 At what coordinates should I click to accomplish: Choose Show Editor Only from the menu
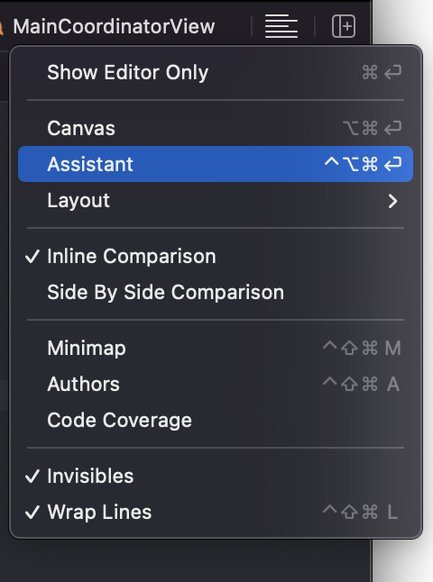[x=216, y=72]
